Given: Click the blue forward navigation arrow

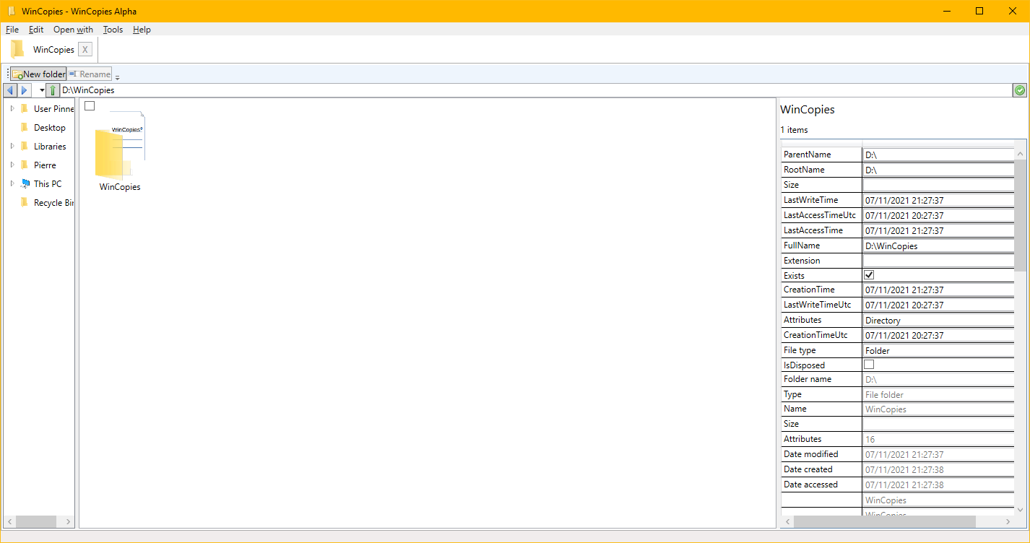Looking at the screenshot, I should (x=24, y=90).
